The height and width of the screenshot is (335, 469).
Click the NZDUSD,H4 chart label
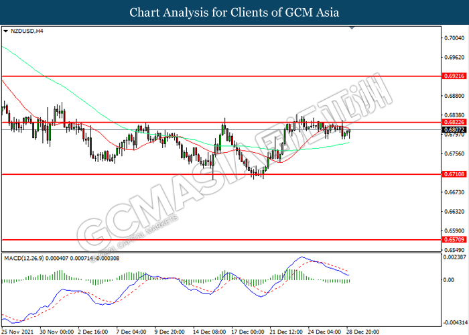27,31
